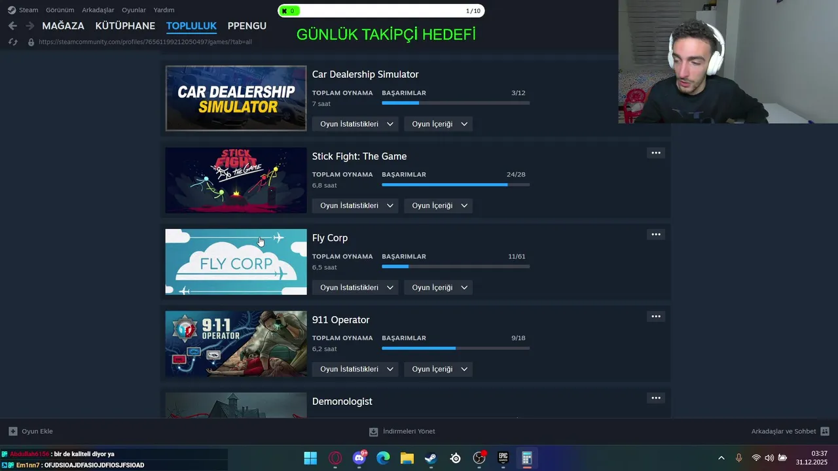Click the volume speaker tray icon

(x=769, y=458)
